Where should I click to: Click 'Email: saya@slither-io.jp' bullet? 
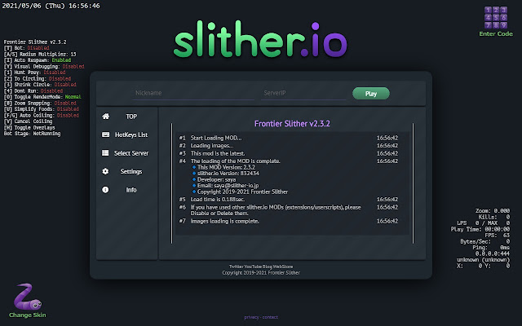pos(225,186)
